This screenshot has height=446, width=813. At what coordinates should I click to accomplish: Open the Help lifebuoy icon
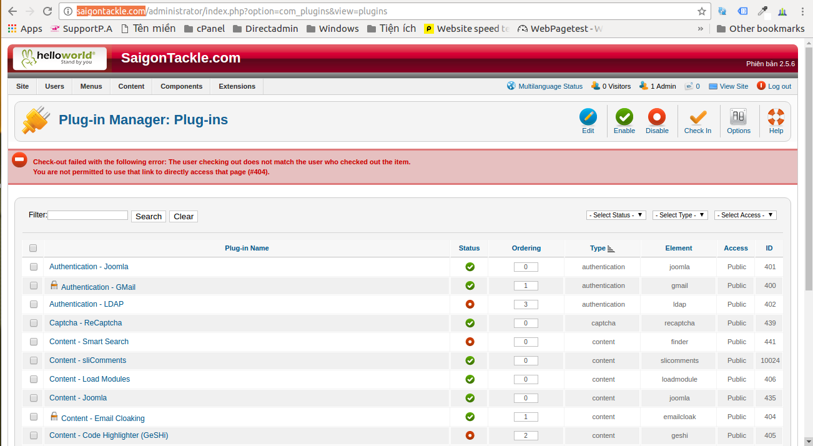776,117
